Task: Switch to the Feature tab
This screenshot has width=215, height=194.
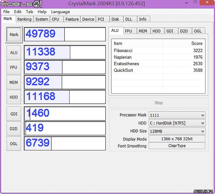Action: click(72, 19)
